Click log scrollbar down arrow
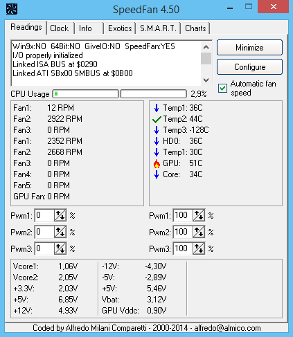 (206, 80)
